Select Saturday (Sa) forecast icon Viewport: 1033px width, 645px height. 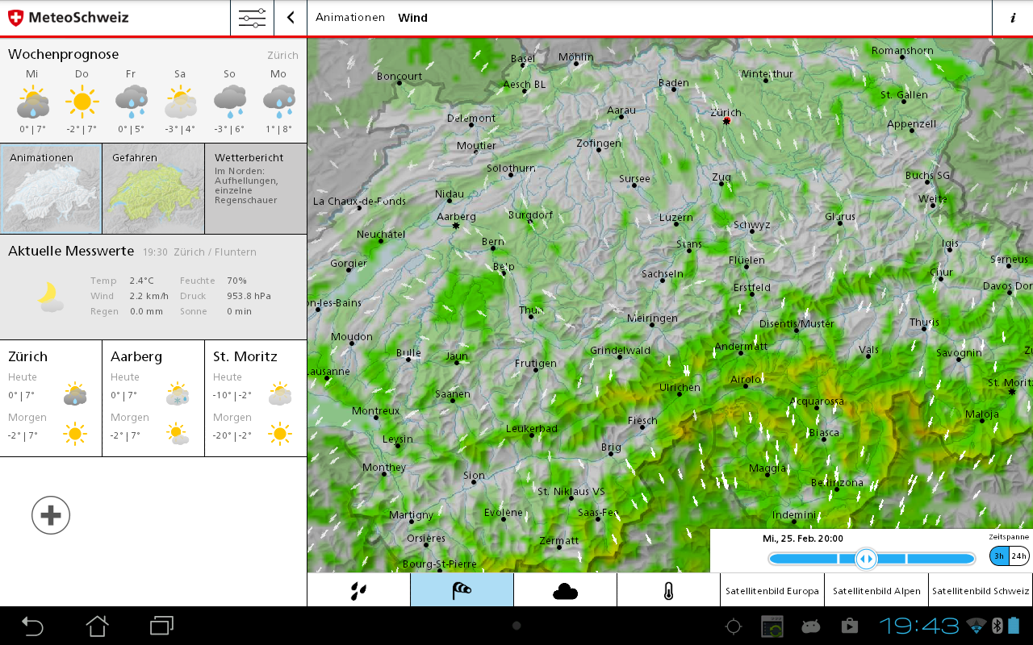pyautogui.click(x=180, y=102)
